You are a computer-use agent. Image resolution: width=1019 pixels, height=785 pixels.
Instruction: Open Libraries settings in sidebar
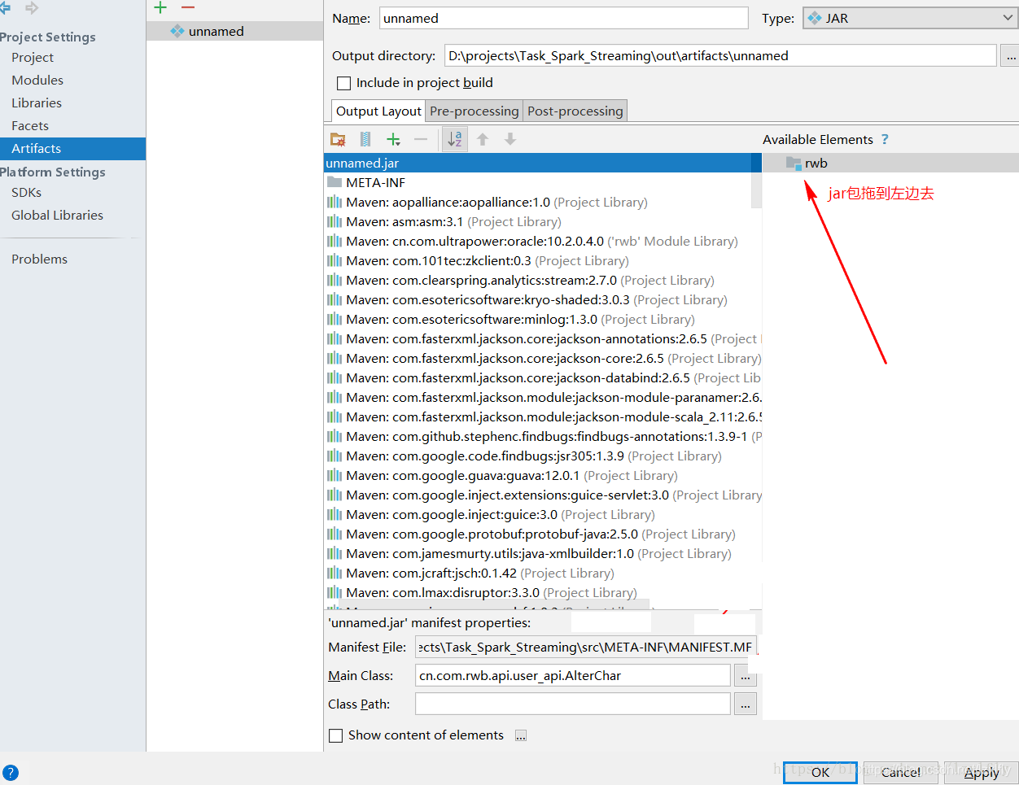pyautogui.click(x=37, y=102)
